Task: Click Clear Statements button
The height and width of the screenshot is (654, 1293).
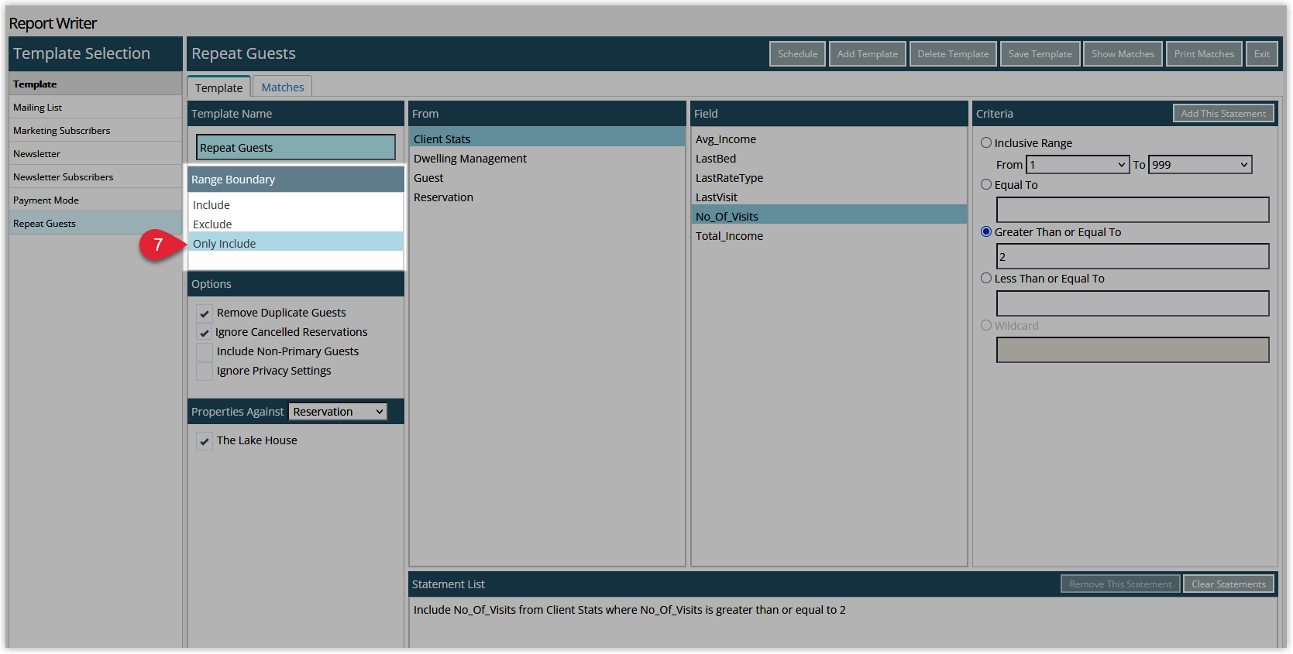Action: (x=1229, y=584)
